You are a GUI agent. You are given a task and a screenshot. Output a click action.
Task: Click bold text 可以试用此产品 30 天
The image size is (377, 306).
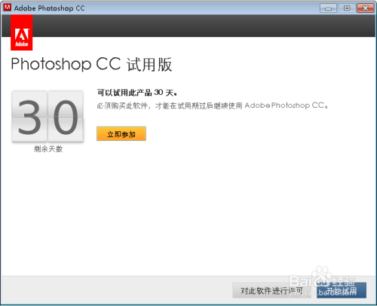(x=137, y=93)
